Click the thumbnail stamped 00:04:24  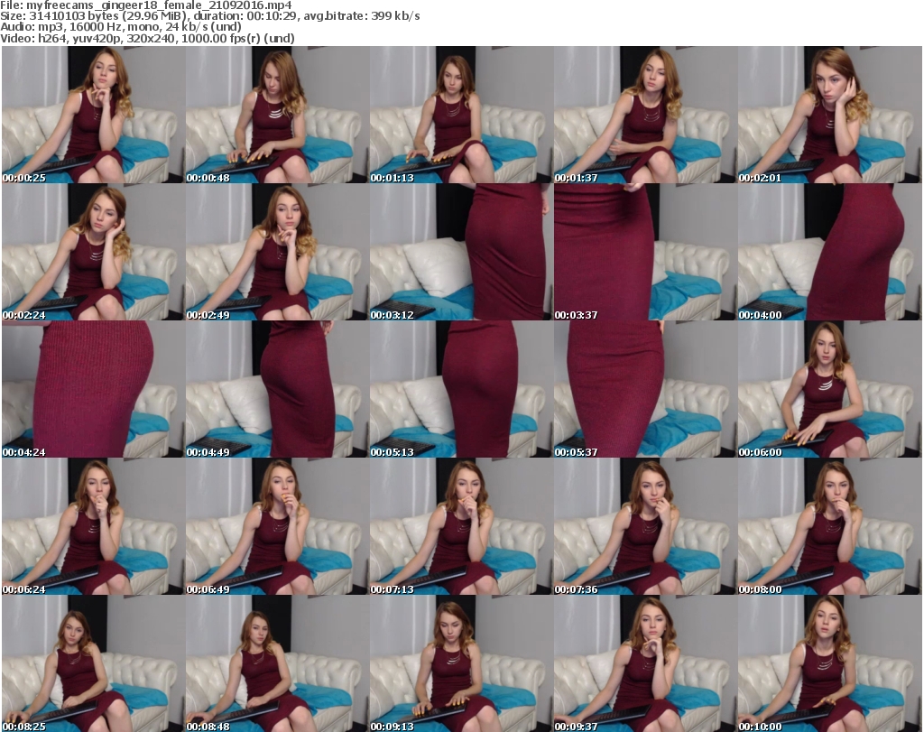click(x=93, y=390)
